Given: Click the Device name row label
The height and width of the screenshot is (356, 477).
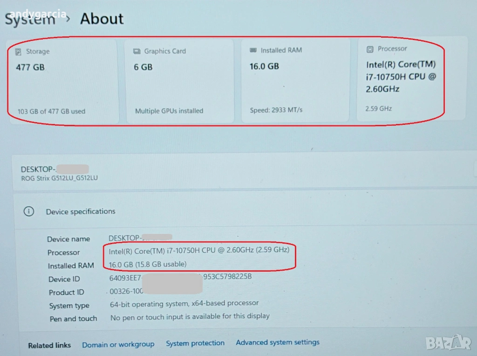Looking at the screenshot, I should click(68, 239).
